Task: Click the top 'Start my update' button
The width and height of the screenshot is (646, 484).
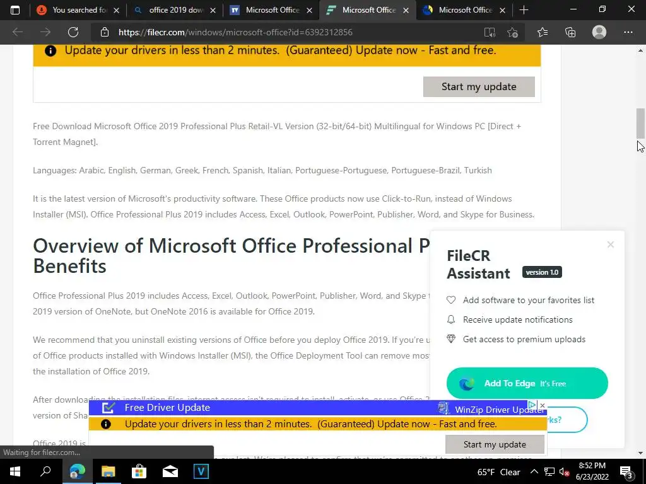Action: click(x=479, y=87)
